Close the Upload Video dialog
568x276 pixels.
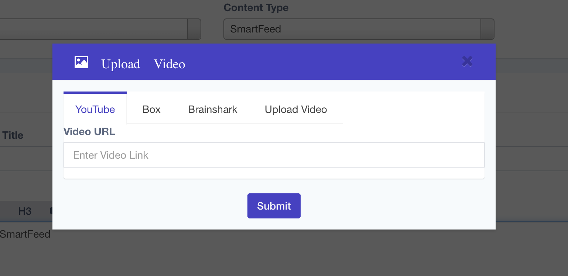tap(467, 62)
